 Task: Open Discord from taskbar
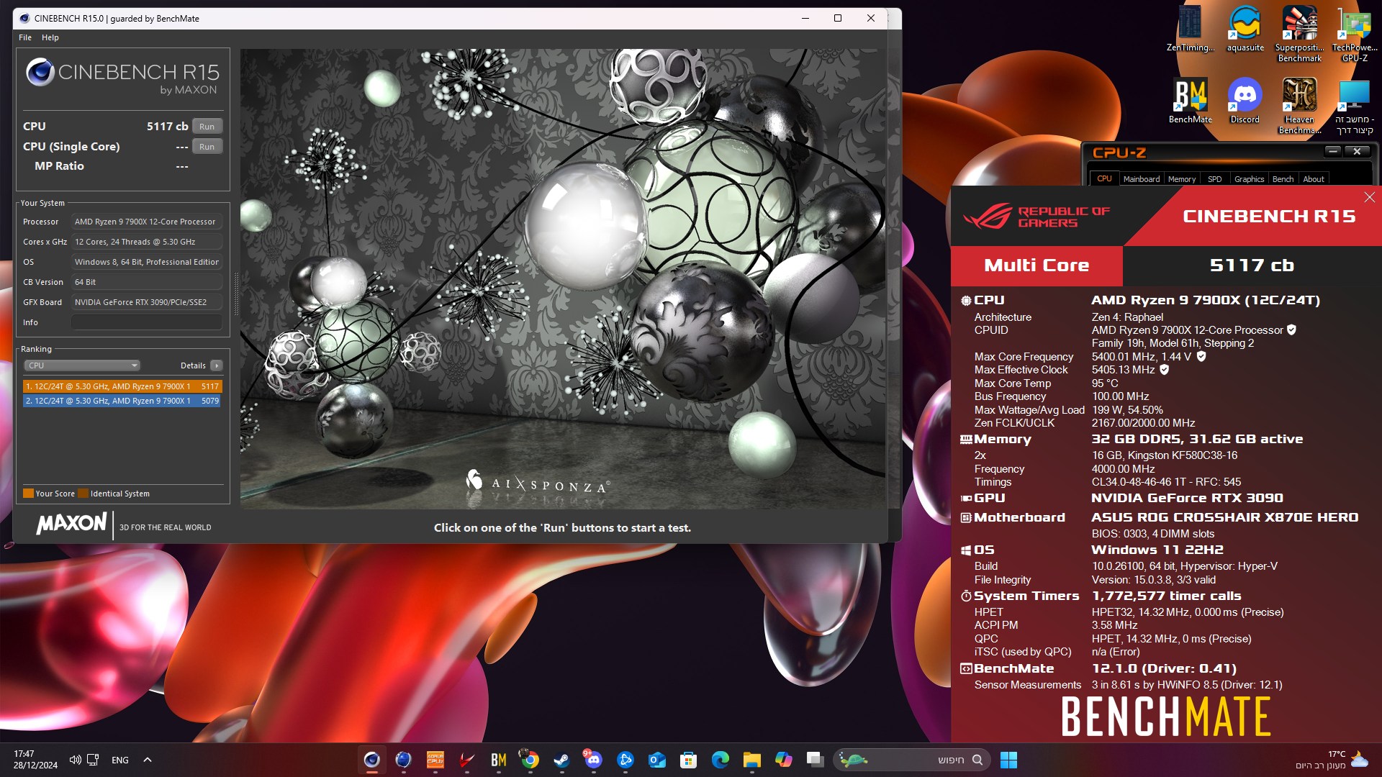[x=593, y=760]
